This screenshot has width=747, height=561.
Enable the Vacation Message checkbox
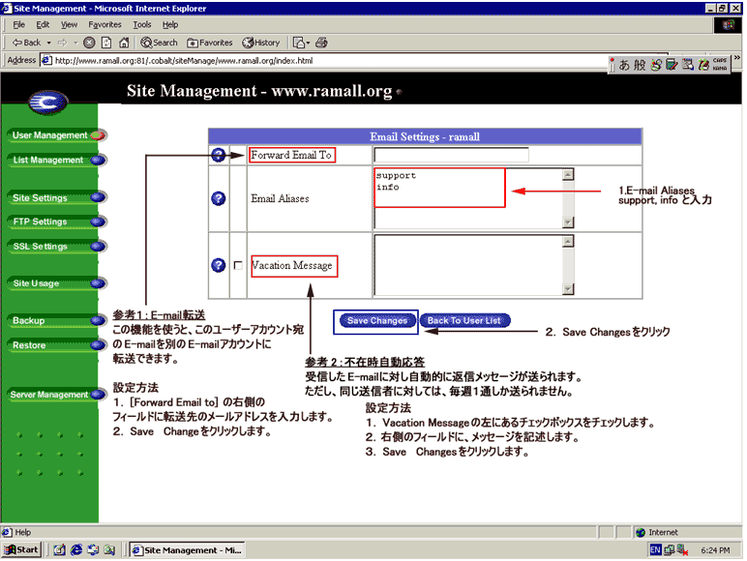[238, 266]
